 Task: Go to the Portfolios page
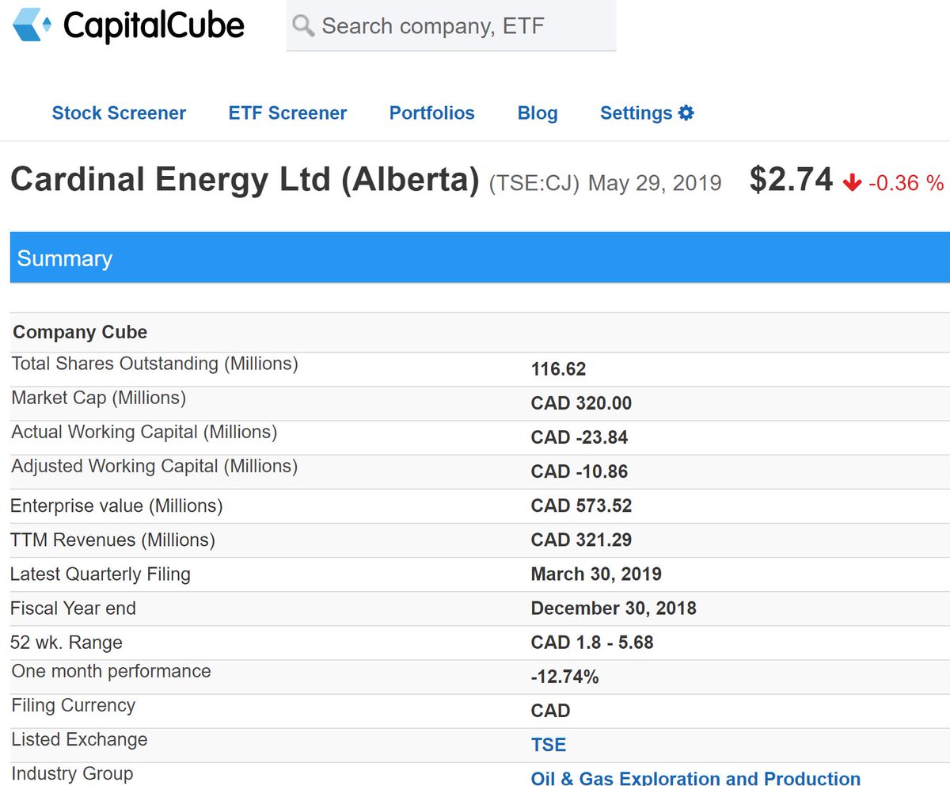click(x=432, y=113)
